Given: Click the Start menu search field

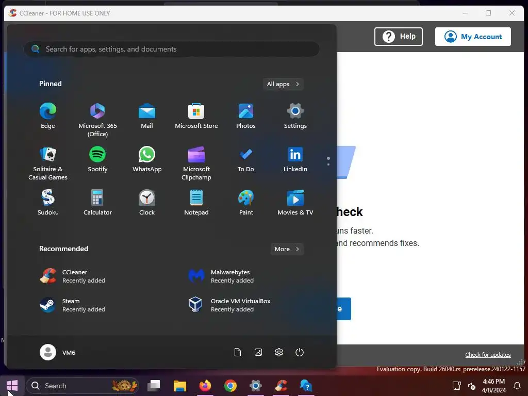Looking at the screenshot, I should pyautogui.click(x=172, y=49).
